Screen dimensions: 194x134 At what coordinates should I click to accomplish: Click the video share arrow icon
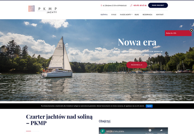[x=161, y=130]
